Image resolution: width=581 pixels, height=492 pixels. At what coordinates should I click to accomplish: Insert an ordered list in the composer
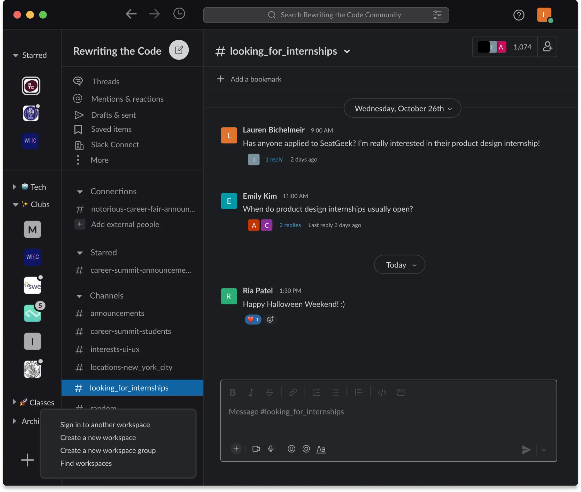[x=317, y=392]
